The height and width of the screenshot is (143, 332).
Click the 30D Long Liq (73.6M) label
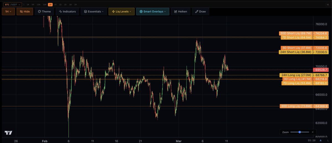296,106
